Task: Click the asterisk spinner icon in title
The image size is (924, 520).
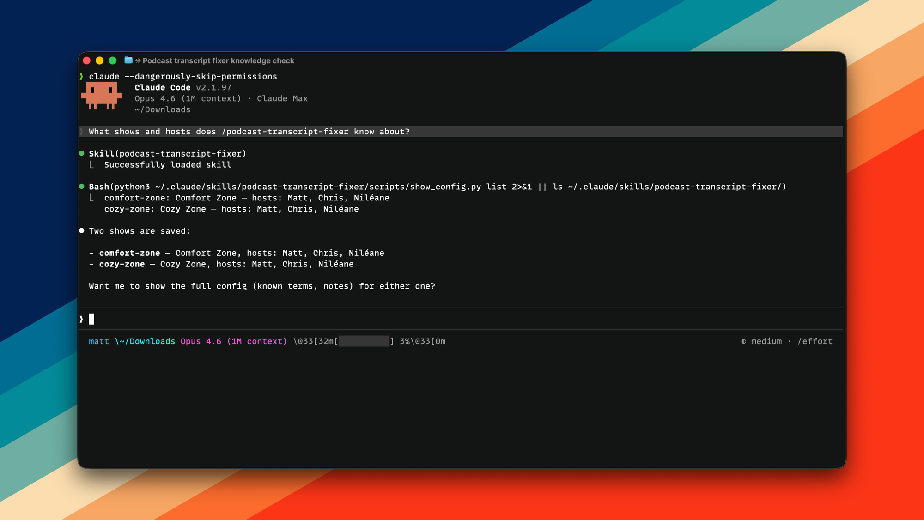Action: [x=138, y=61]
